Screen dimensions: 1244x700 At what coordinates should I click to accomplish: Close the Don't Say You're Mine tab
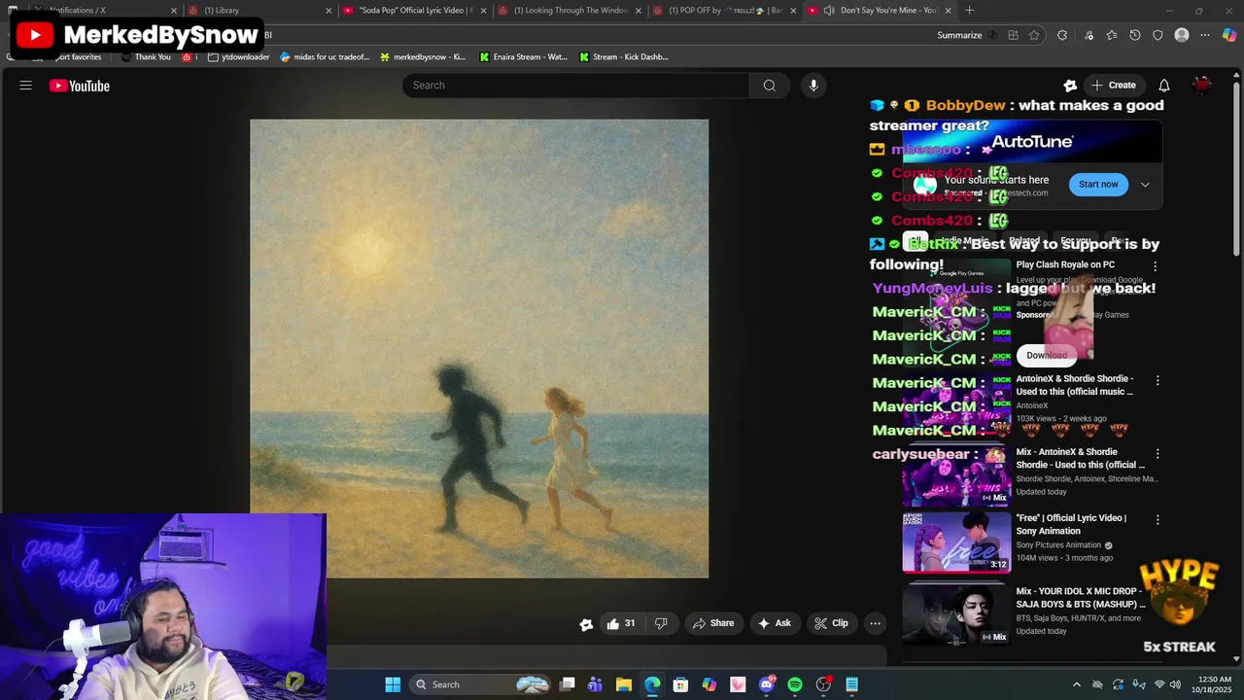[x=948, y=11]
